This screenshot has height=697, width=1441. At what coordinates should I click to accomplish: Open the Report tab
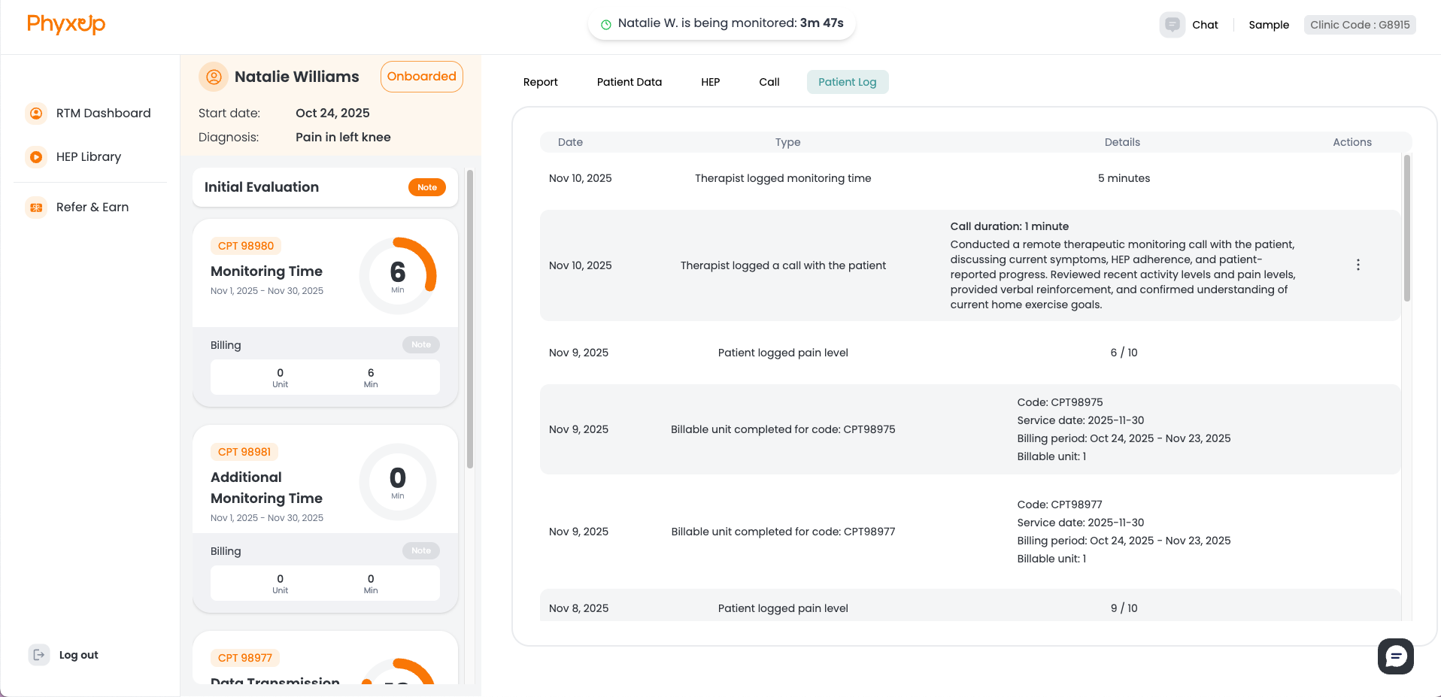540,81
